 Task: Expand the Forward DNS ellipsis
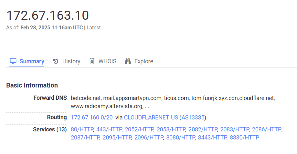tap(147, 106)
